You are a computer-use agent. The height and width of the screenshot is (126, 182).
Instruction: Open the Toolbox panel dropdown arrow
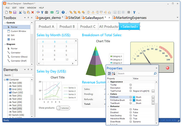(25, 18)
